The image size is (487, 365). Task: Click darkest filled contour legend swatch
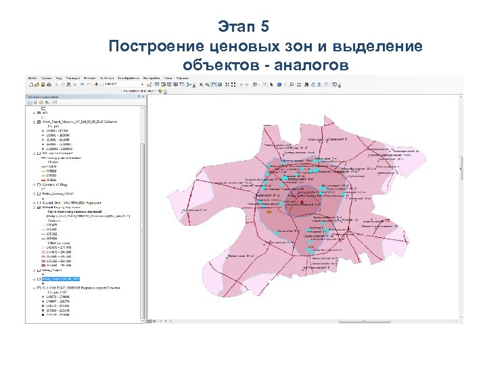tap(43, 266)
